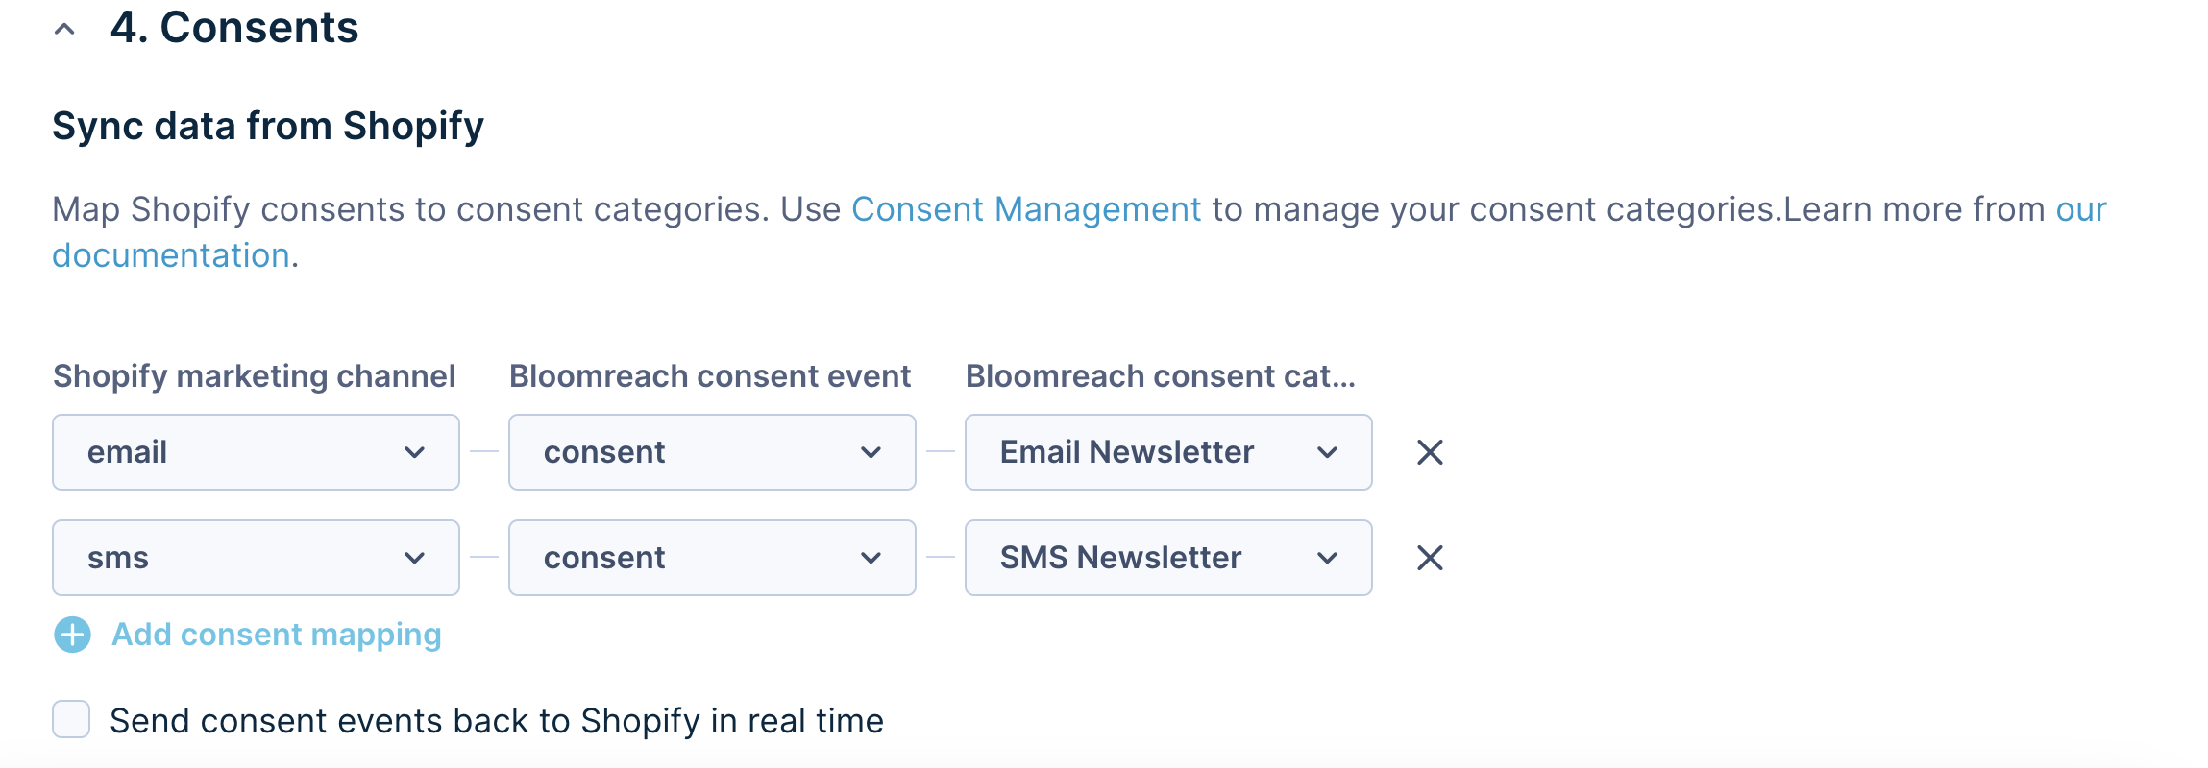The height and width of the screenshot is (768, 2208).
Task: Open the email marketing channel dropdown
Action: click(x=256, y=452)
